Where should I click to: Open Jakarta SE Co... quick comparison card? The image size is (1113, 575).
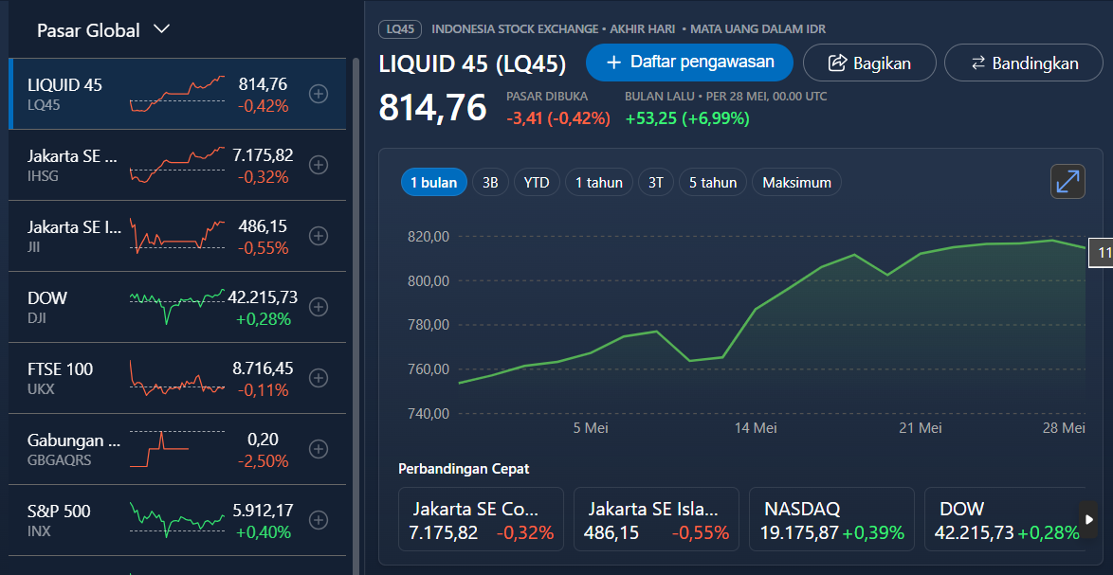[481, 519]
